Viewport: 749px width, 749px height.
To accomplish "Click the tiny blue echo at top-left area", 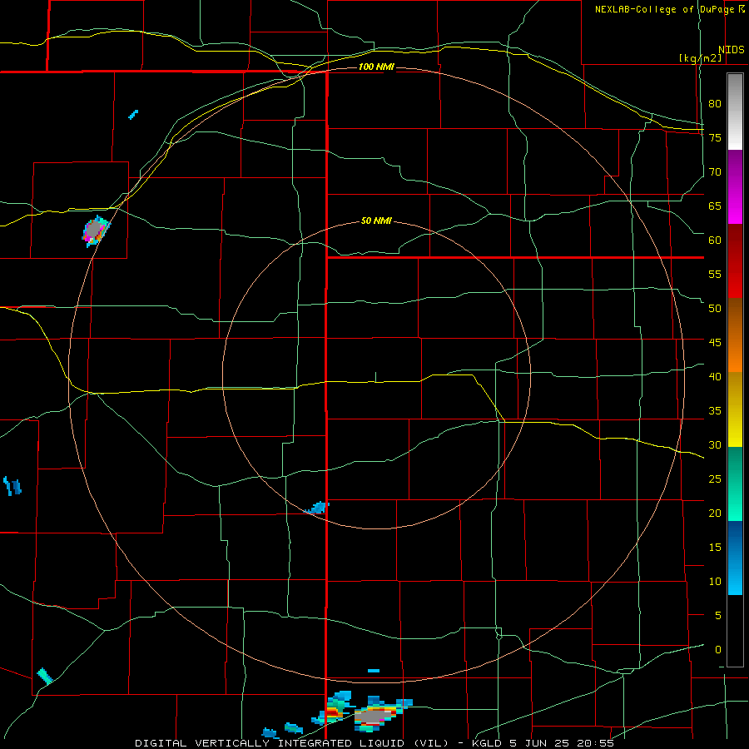I will [133, 115].
